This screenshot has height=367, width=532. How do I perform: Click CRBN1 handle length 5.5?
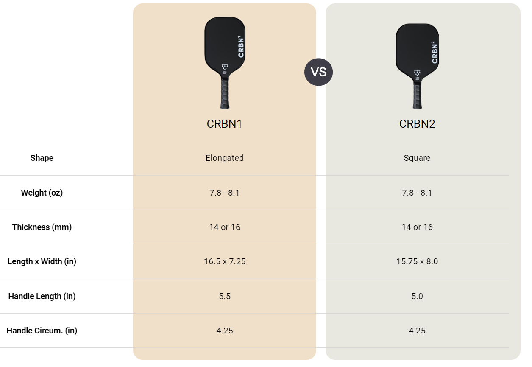[x=225, y=296]
